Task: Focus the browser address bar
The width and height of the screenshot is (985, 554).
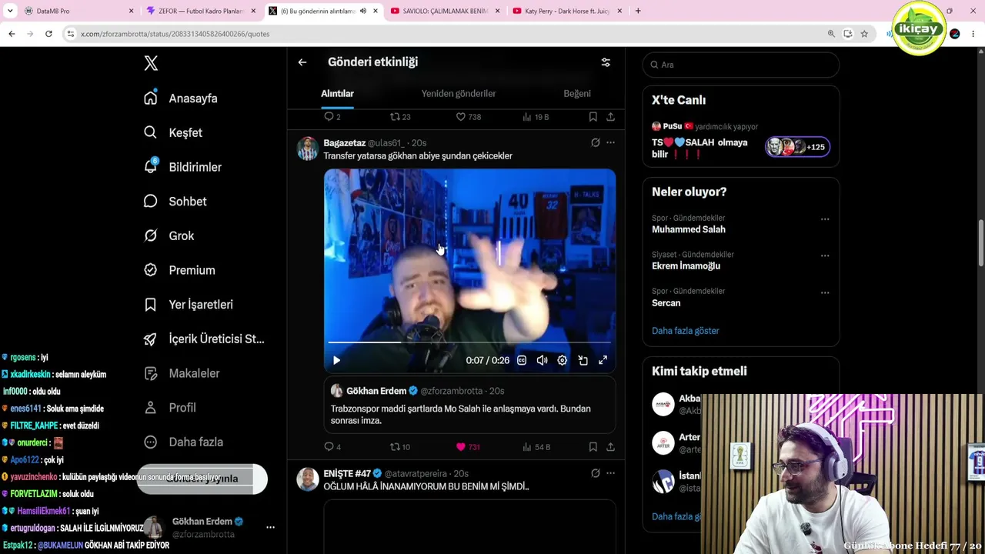Action: [446, 34]
